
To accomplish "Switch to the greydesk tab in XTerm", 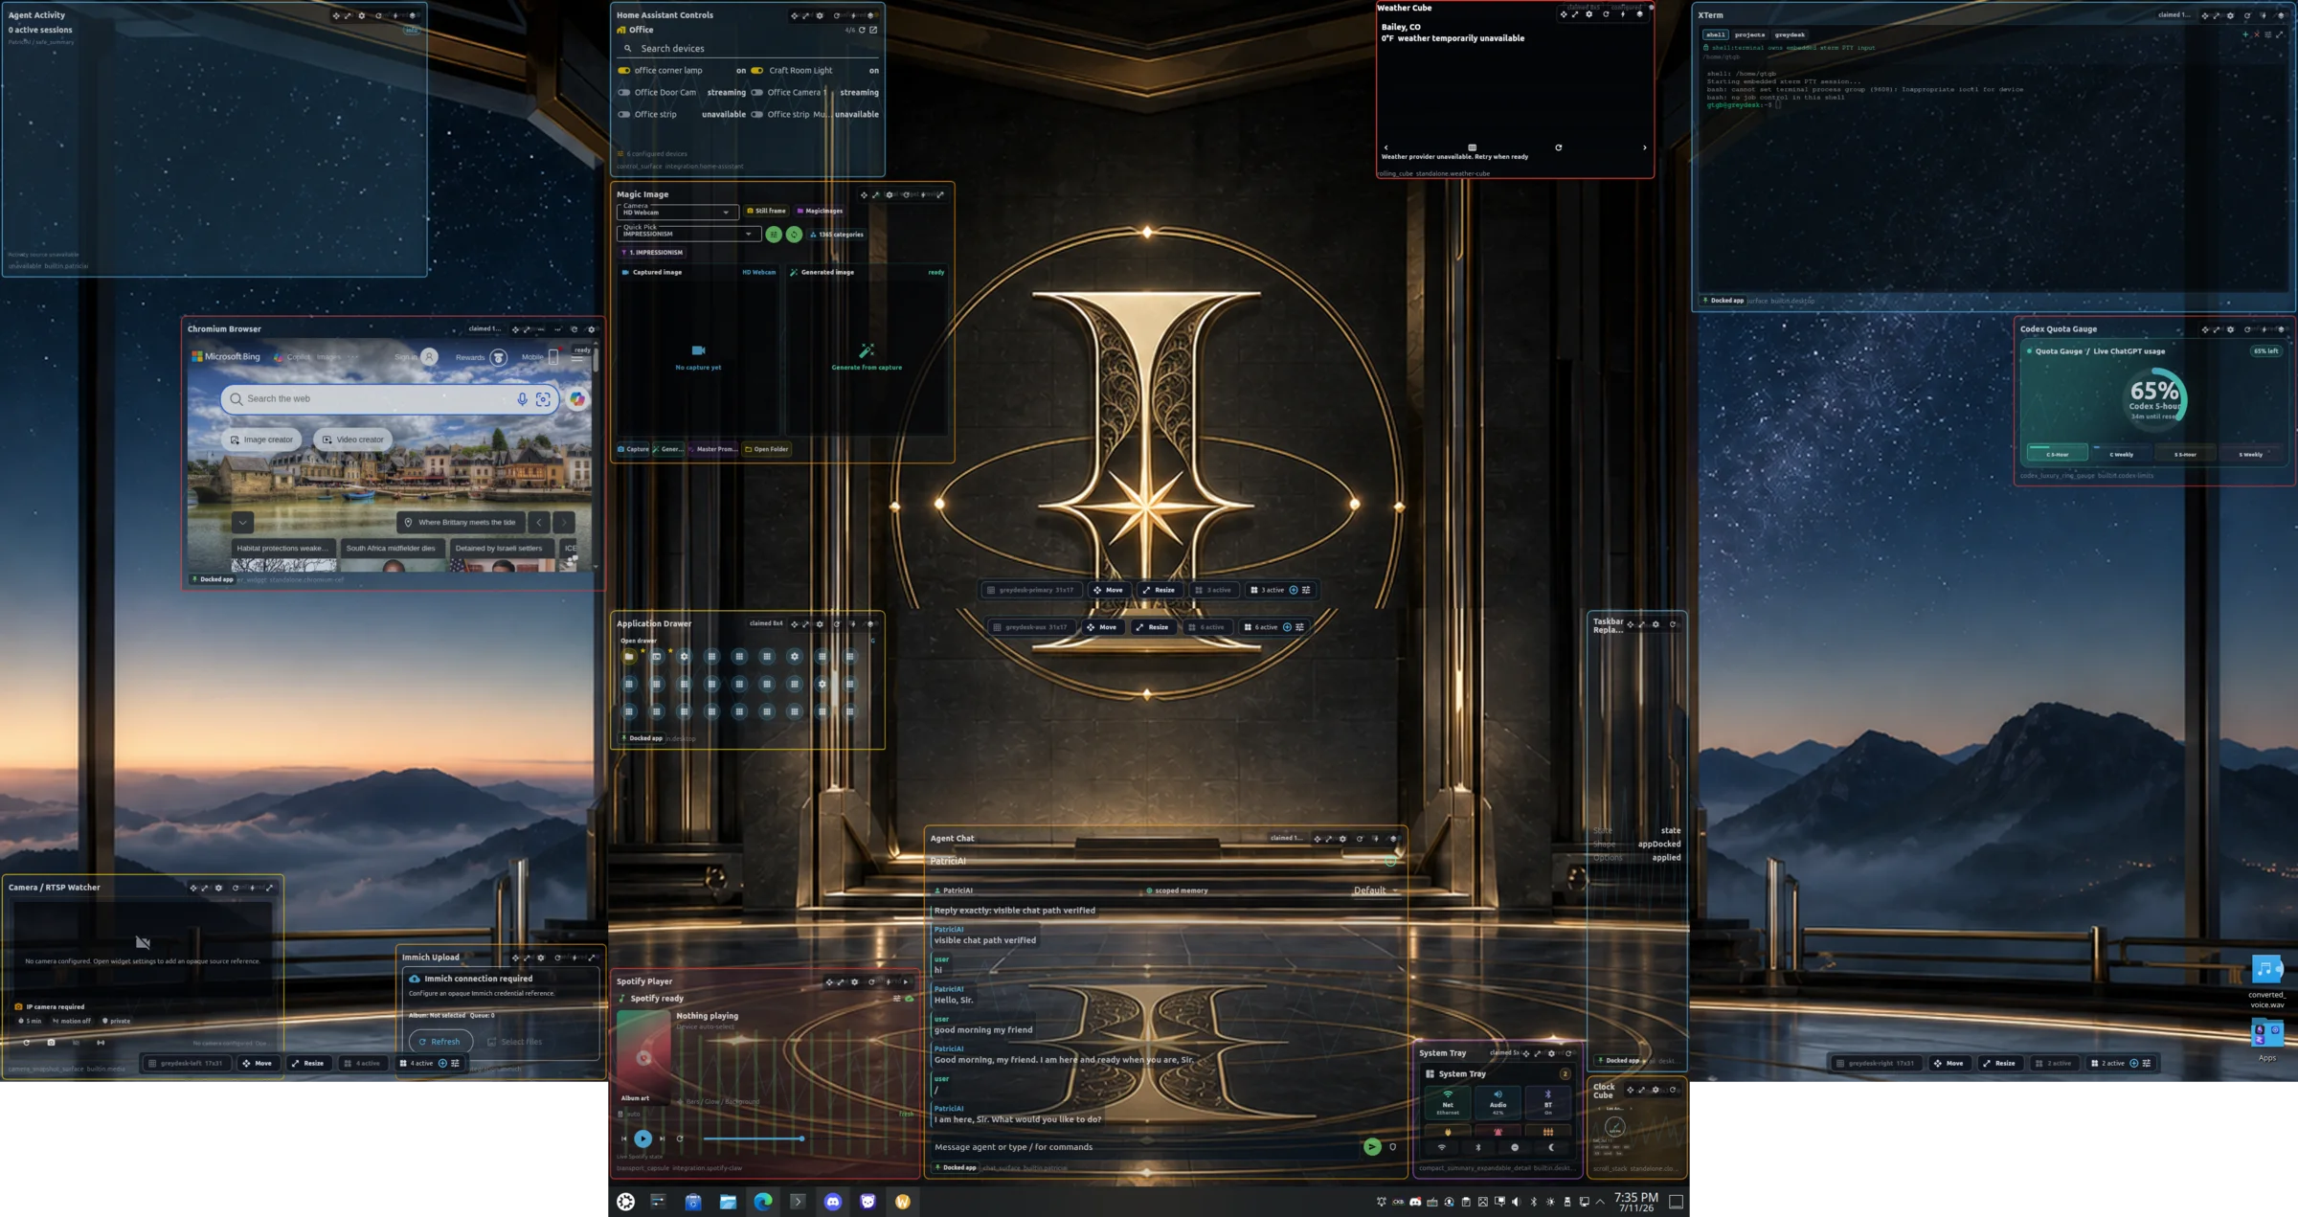I will pyautogui.click(x=1790, y=34).
